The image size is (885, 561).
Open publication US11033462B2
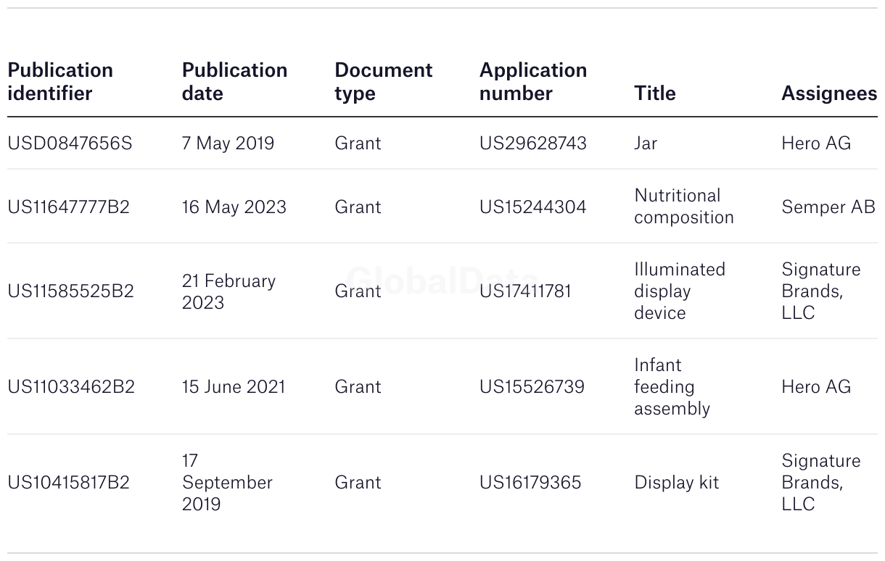(71, 387)
